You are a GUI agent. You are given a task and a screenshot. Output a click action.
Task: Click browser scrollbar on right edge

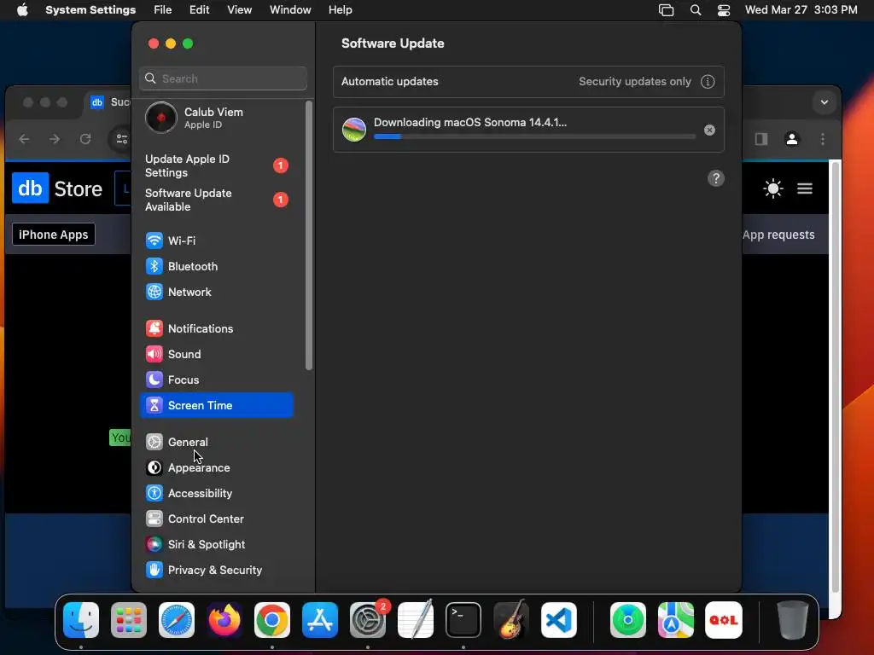[835, 378]
